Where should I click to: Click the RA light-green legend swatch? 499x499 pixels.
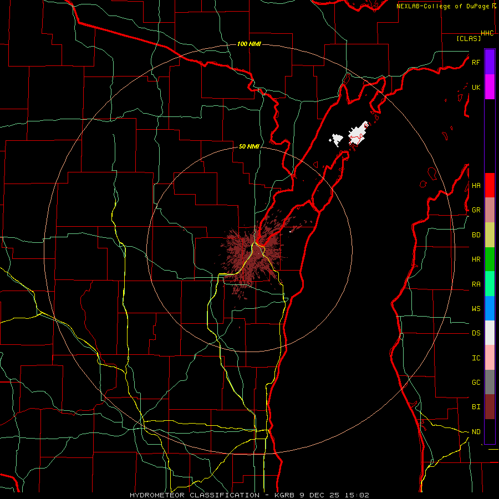[490, 284]
